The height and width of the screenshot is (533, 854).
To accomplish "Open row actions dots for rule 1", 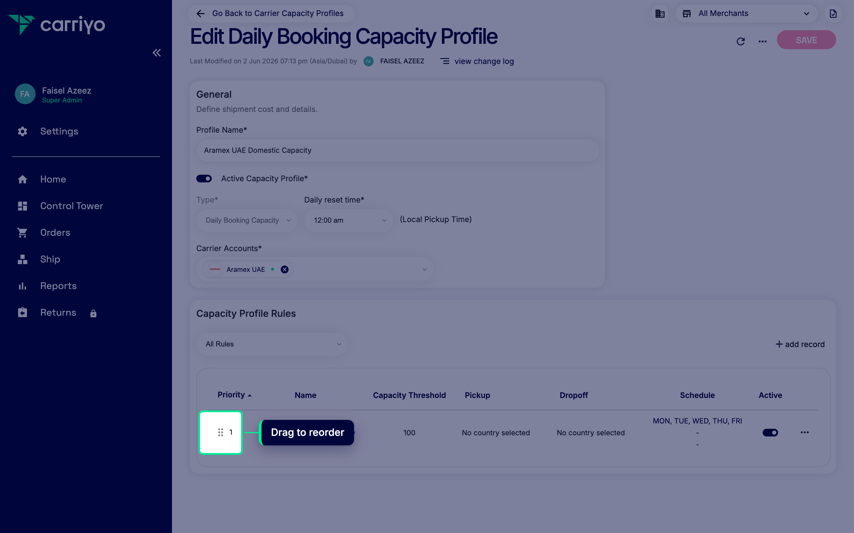I will 804,432.
